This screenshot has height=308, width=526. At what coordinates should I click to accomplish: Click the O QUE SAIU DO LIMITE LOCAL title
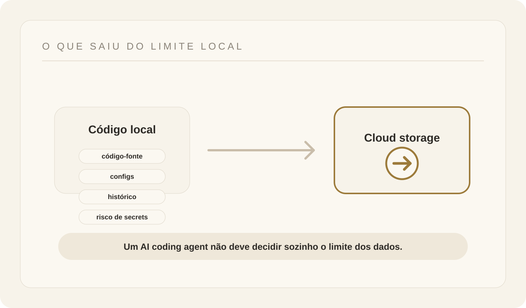142,46
